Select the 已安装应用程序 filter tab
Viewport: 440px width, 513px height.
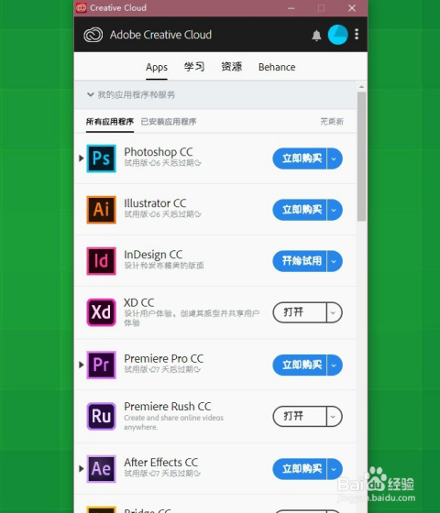coord(169,122)
